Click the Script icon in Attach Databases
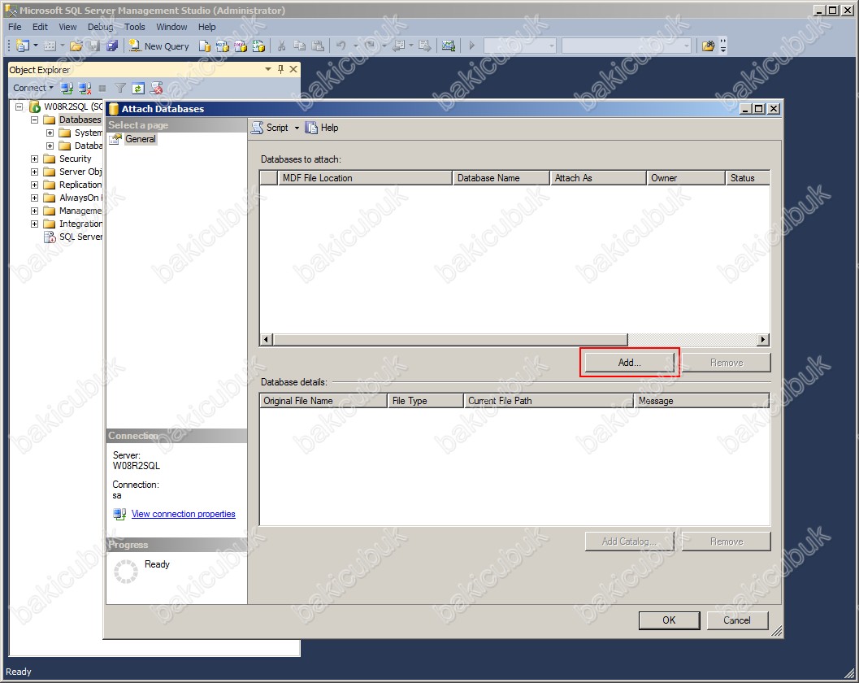The height and width of the screenshot is (683, 859). tap(257, 128)
